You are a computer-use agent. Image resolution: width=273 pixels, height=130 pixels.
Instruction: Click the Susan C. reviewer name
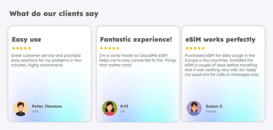coord(214,106)
